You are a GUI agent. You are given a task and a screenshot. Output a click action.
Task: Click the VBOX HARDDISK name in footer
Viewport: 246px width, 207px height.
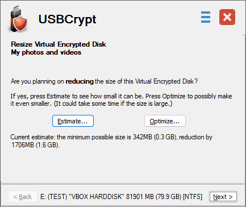96,197
